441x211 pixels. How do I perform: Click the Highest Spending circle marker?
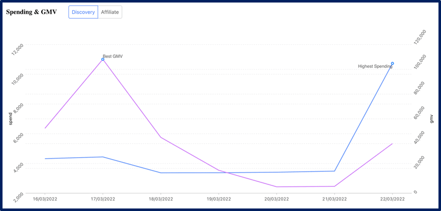392,63
